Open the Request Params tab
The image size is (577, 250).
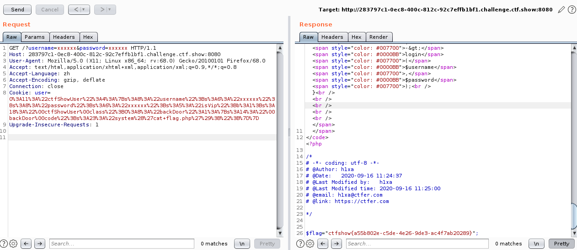[35, 37]
